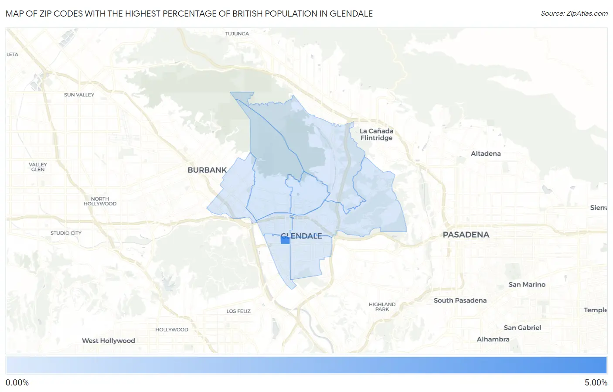Screen dimensions: 613x392
Task: Click the 0.00% legend minimum value
Action: click(x=17, y=382)
